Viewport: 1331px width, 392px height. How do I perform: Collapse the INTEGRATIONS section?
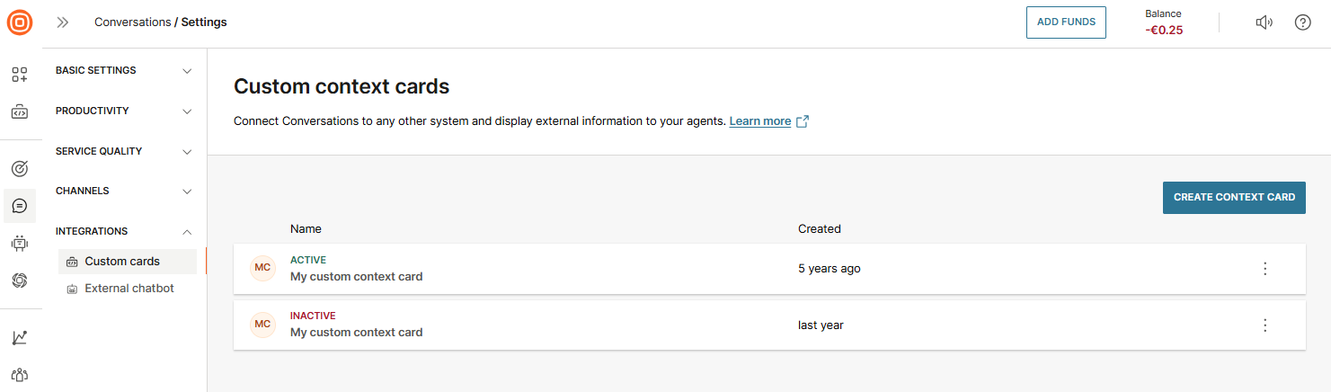coord(124,232)
